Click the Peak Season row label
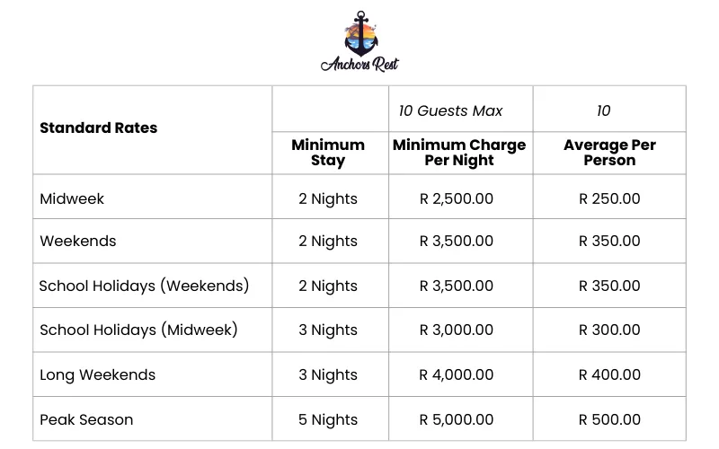Viewport: 719px width, 449px height. click(x=86, y=419)
